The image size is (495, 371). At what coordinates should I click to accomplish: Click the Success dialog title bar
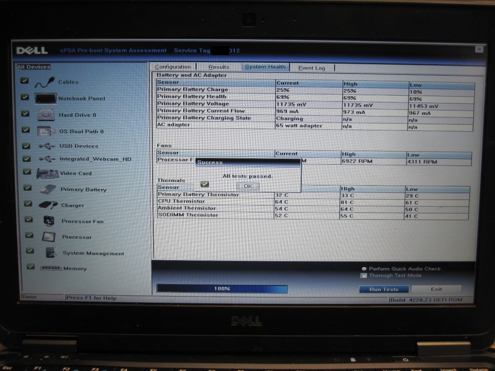248,162
